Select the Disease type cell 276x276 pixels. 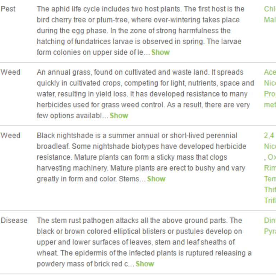(14, 221)
